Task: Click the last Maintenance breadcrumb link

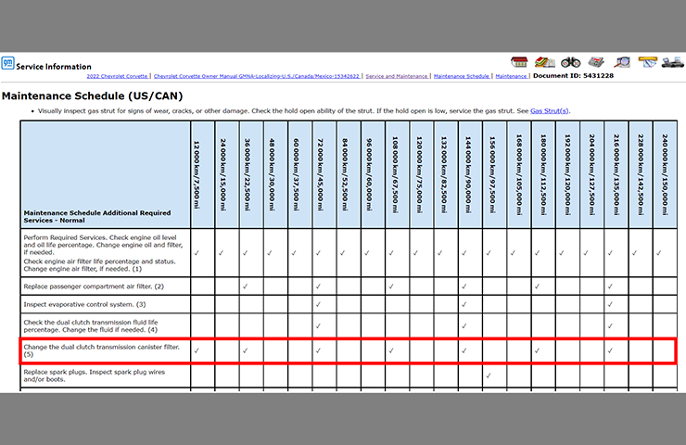Action: 511,76
